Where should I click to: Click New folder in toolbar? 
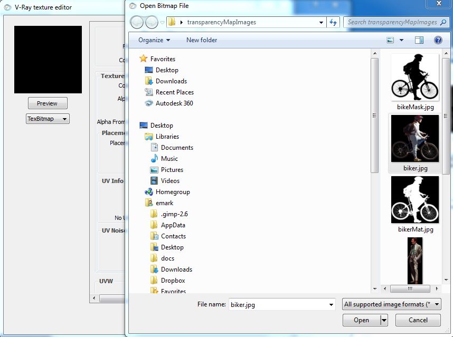202,40
